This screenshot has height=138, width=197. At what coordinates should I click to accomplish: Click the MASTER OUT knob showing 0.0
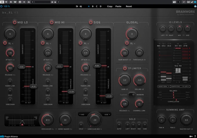point(186,120)
